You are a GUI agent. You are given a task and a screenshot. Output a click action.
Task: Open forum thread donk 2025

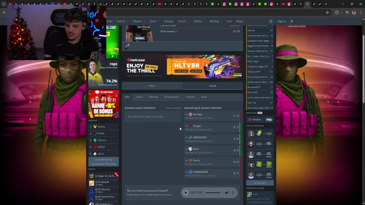click(260, 92)
